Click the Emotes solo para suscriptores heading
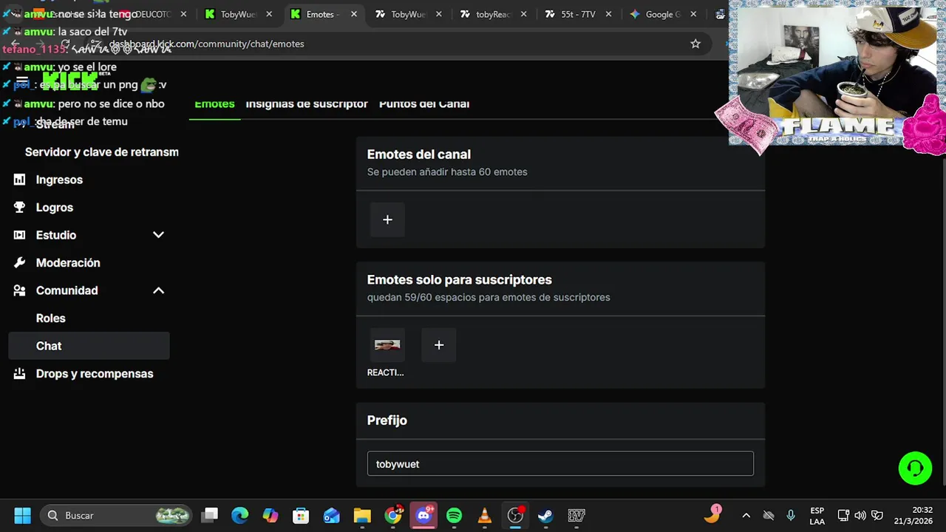The image size is (946, 532). point(460,280)
